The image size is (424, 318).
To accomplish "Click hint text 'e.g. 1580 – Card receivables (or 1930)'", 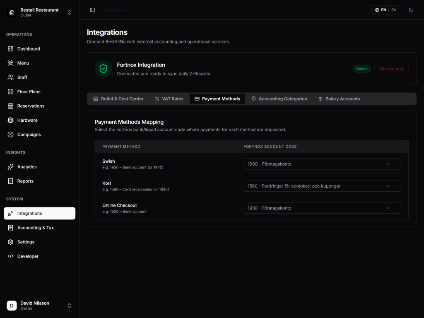I will point(135,190).
